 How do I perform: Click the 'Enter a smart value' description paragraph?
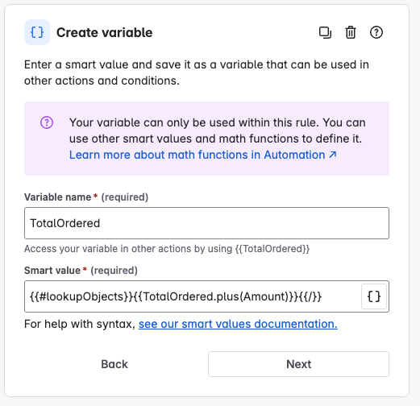(197, 72)
